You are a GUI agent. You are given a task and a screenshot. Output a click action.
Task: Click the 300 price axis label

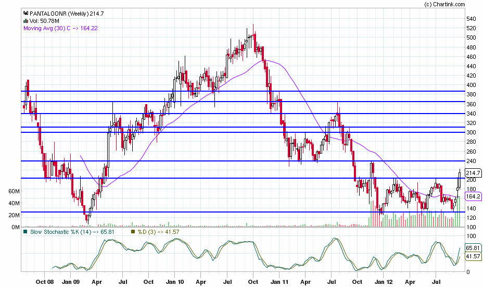pos(472,132)
